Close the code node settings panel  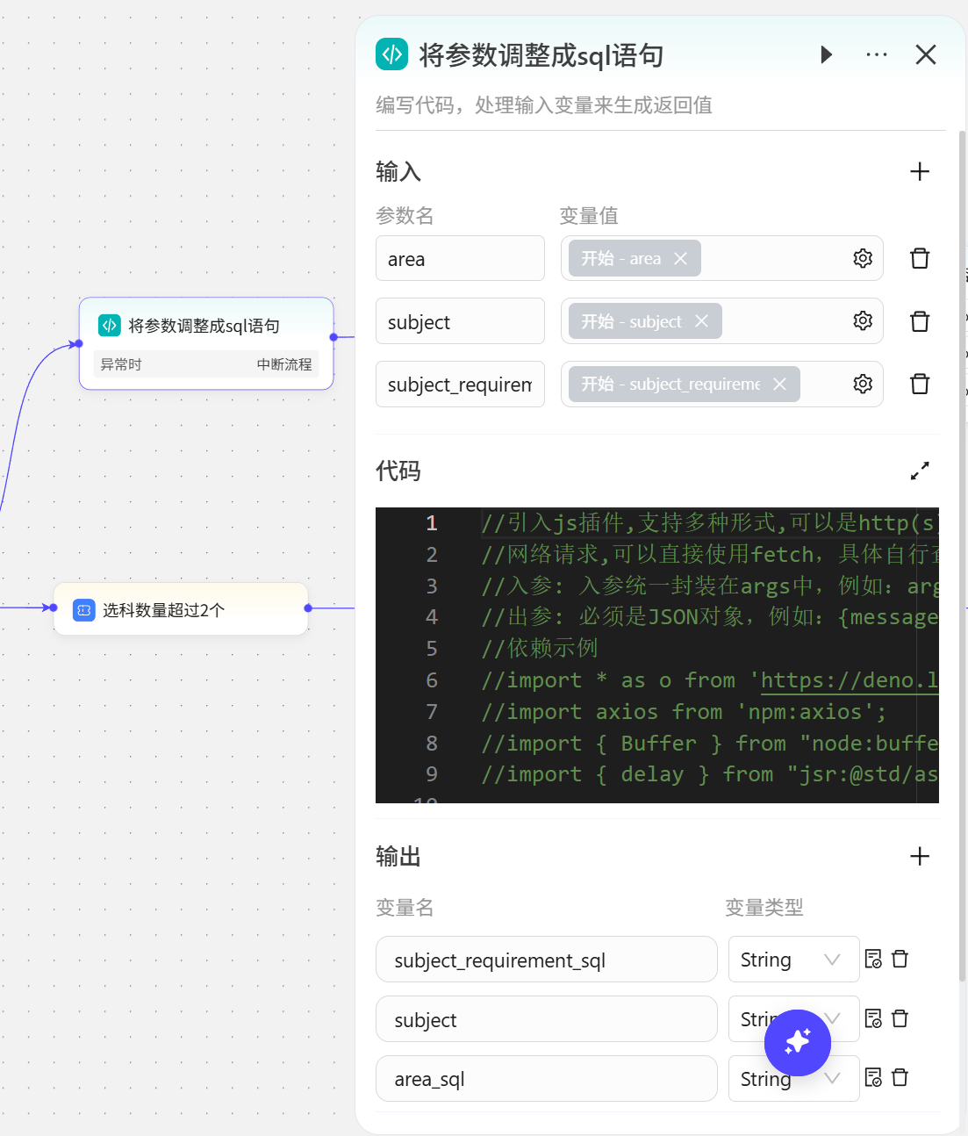925,55
